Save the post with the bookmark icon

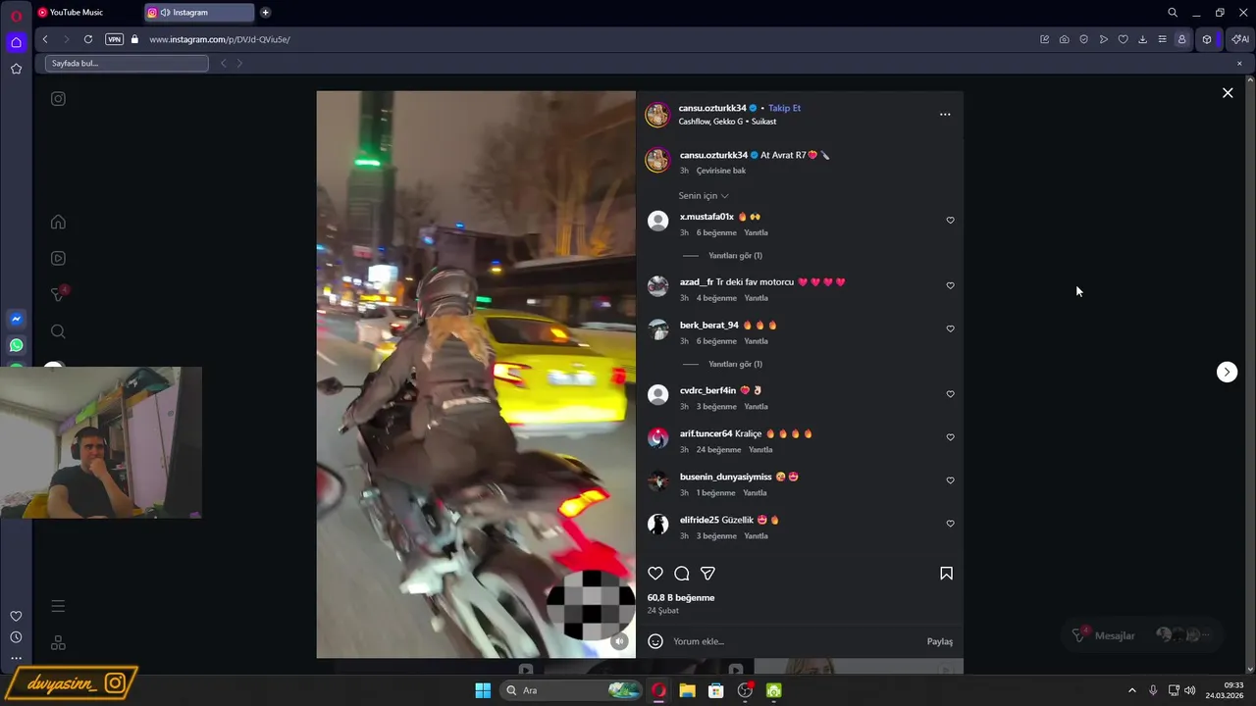click(946, 574)
